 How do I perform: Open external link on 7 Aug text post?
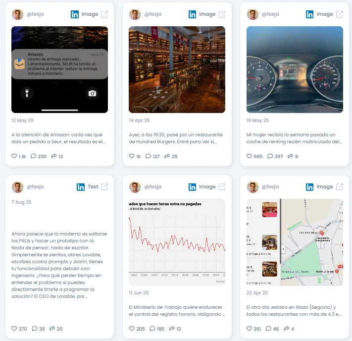tap(104, 186)
